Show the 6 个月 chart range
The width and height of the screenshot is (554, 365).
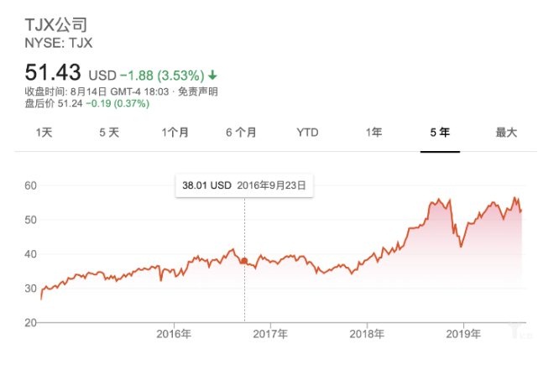(241, 133)
